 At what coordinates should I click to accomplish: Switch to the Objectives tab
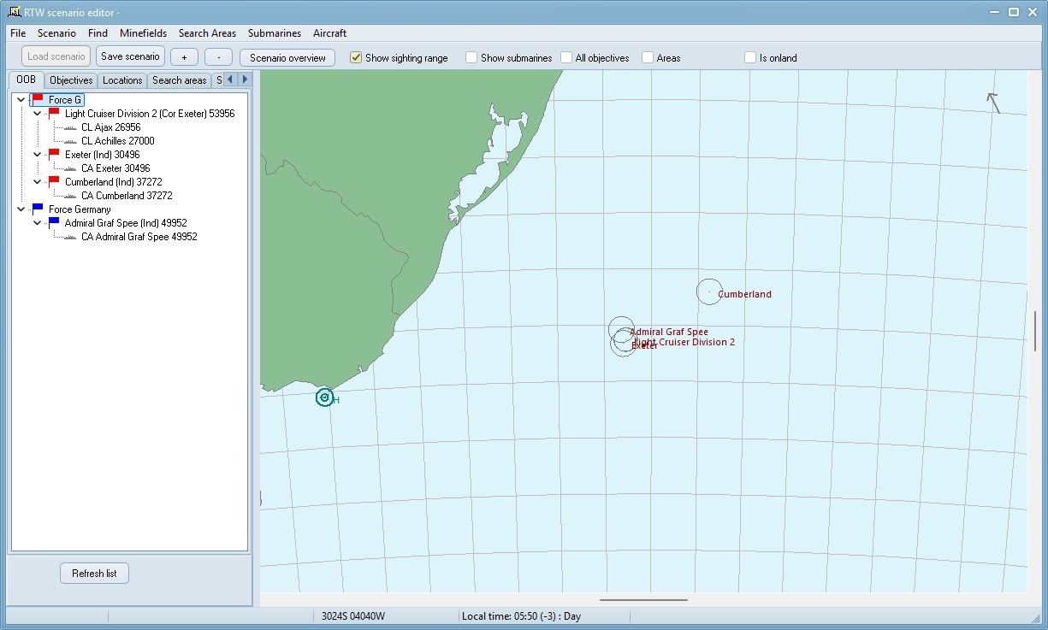point(71,80)
